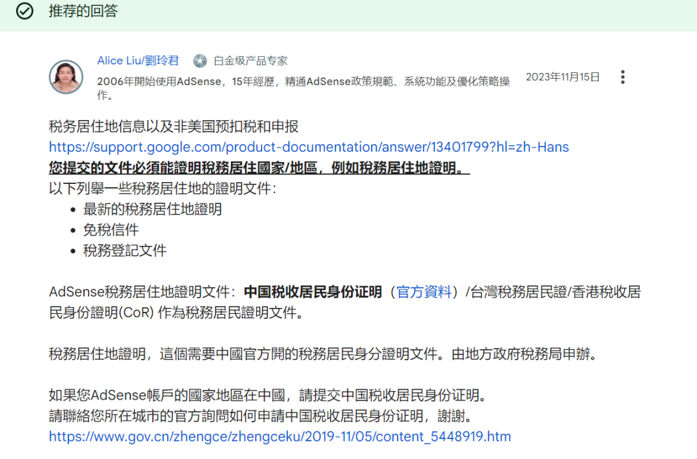Click the sentence starting 如果您AdSense帳戶的國家地區
The height and width of the screenshot is (459, 697).
point(268,395)
